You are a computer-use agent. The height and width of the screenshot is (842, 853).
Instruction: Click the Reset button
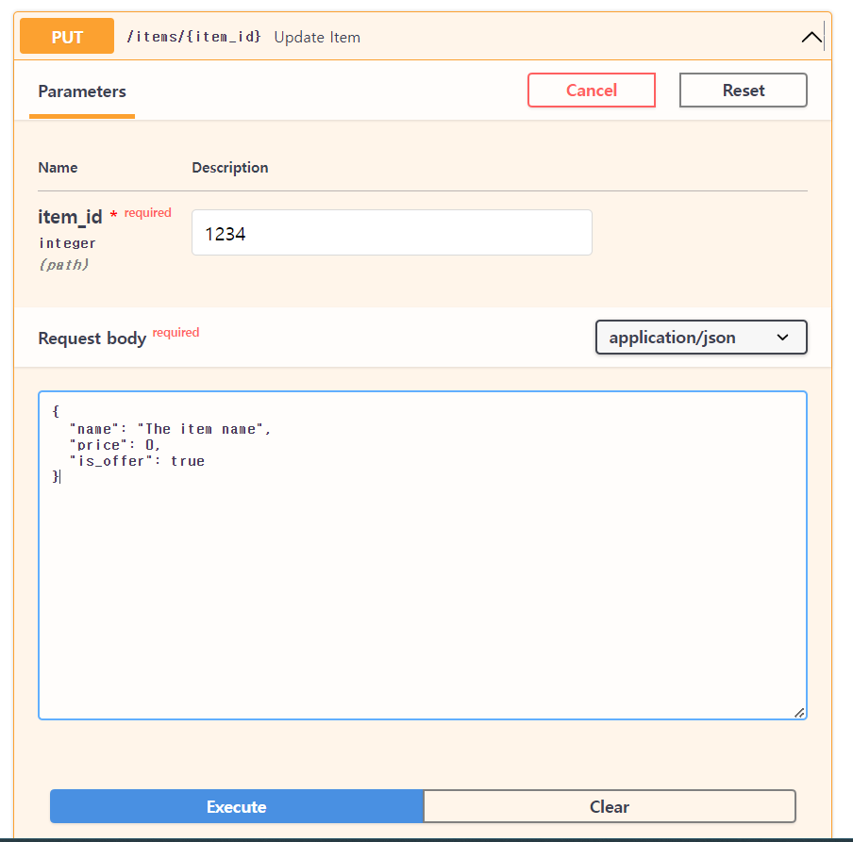(x=744, y=91)
